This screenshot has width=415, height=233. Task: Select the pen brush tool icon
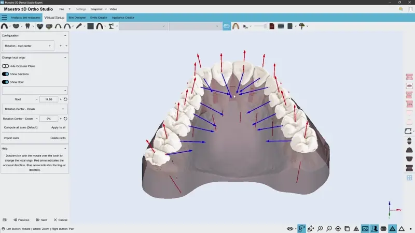coord(79,26)
